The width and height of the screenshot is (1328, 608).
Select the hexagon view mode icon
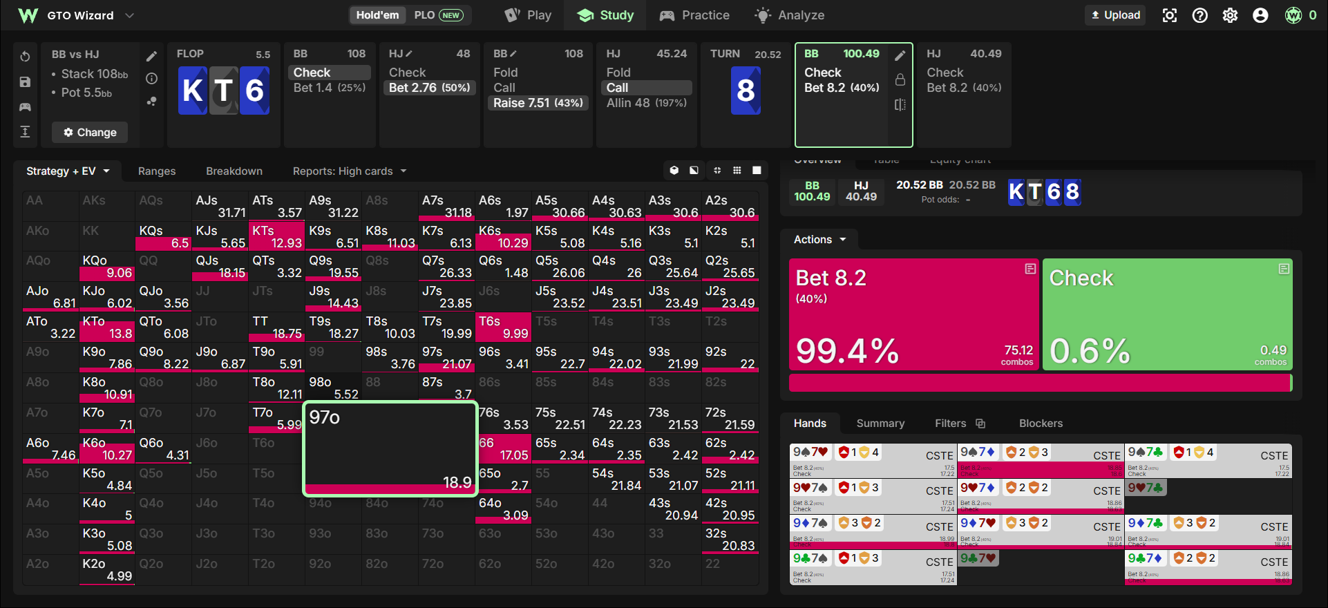[x=674, y=170]
